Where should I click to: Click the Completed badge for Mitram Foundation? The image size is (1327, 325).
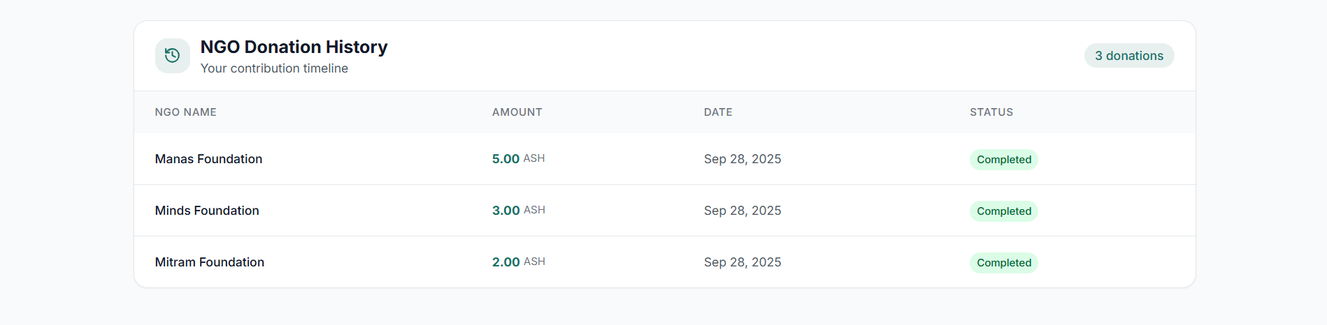coord(1003,263)
